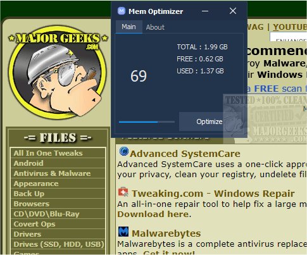Click the Major Geeks logo image

coord(58,73)
